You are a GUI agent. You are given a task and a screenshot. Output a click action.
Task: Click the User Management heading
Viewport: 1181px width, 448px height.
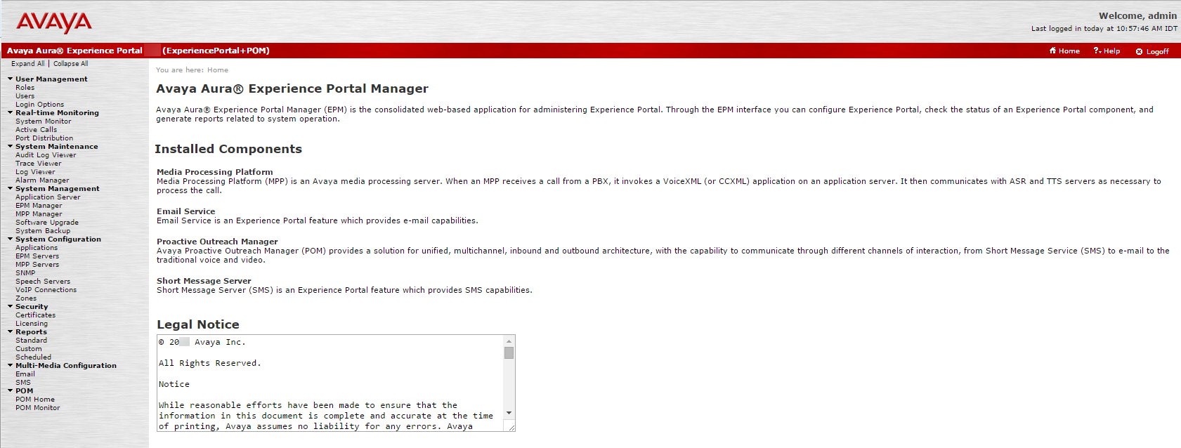coord(52,79)
